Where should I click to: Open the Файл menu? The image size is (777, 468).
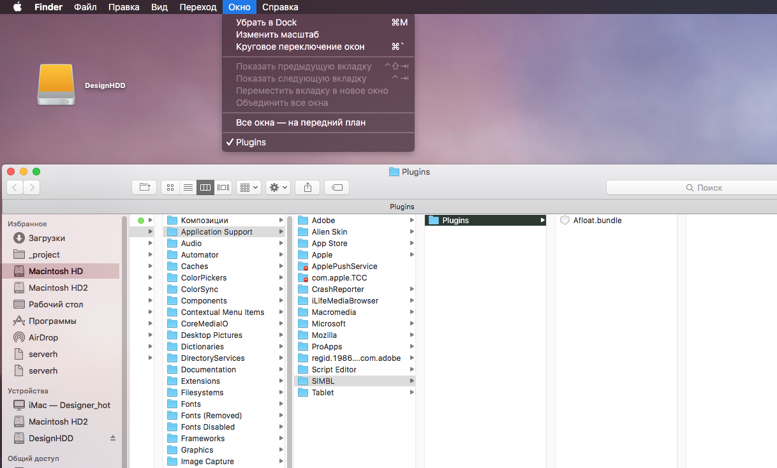(85, 7)
